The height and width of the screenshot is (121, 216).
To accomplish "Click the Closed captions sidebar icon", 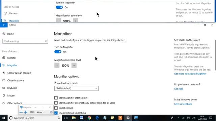I will point(4,80).
